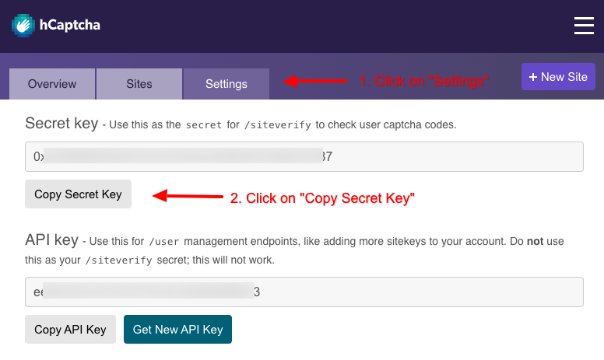Click the bold 'not' word in API description
This screenshot has width=604, height=360.
535,242
